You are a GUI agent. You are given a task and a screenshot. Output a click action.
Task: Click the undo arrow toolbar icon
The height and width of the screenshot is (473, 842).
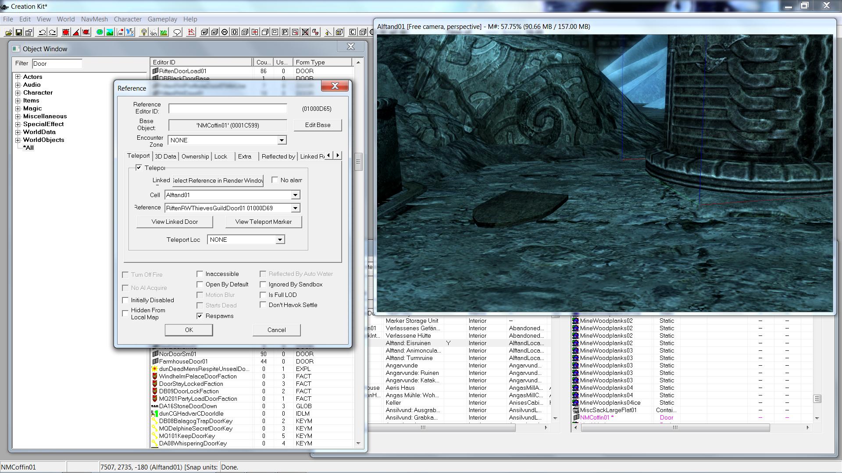click(42, 32)
